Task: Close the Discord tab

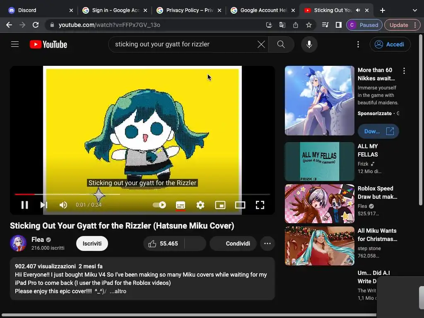Action: (x=71, y=10)
